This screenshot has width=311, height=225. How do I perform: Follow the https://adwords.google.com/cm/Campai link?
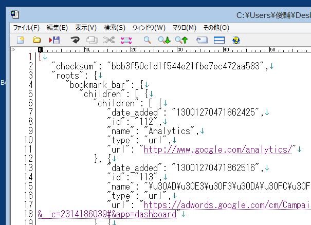point(227,205)
